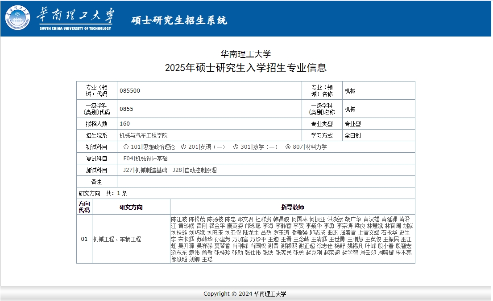
Task: Click advisor name 上官文斌
Action: pos(369,232)
